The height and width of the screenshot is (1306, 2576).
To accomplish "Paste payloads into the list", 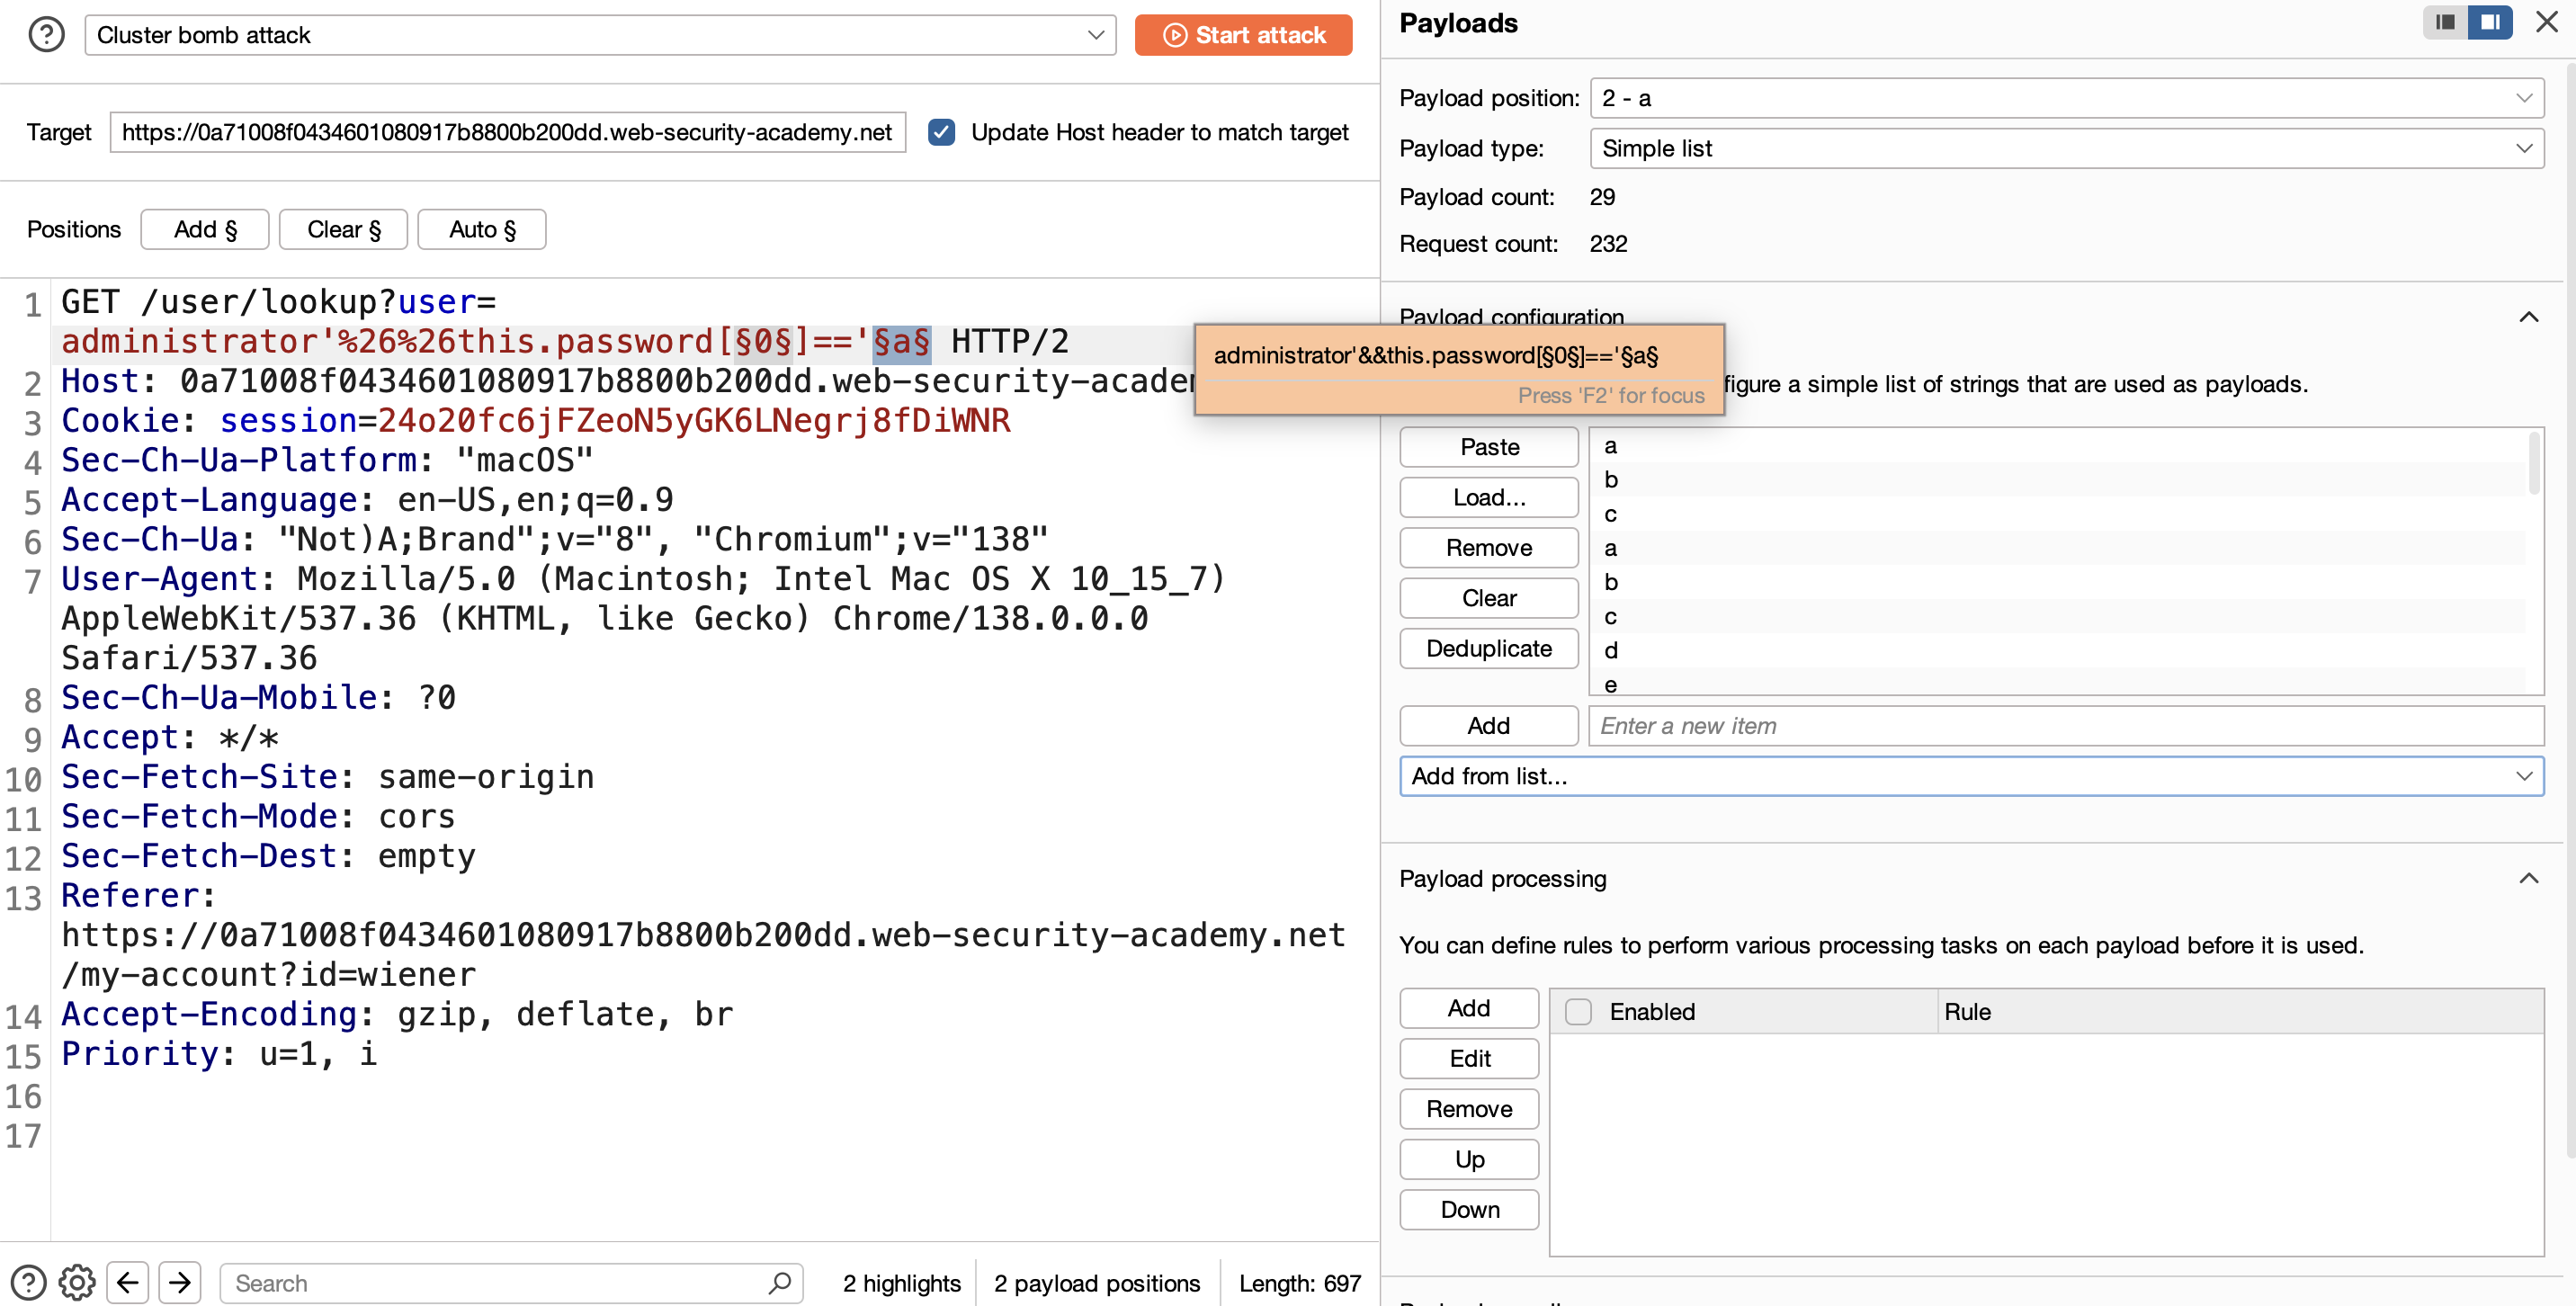I will [x=1489, y=447].
